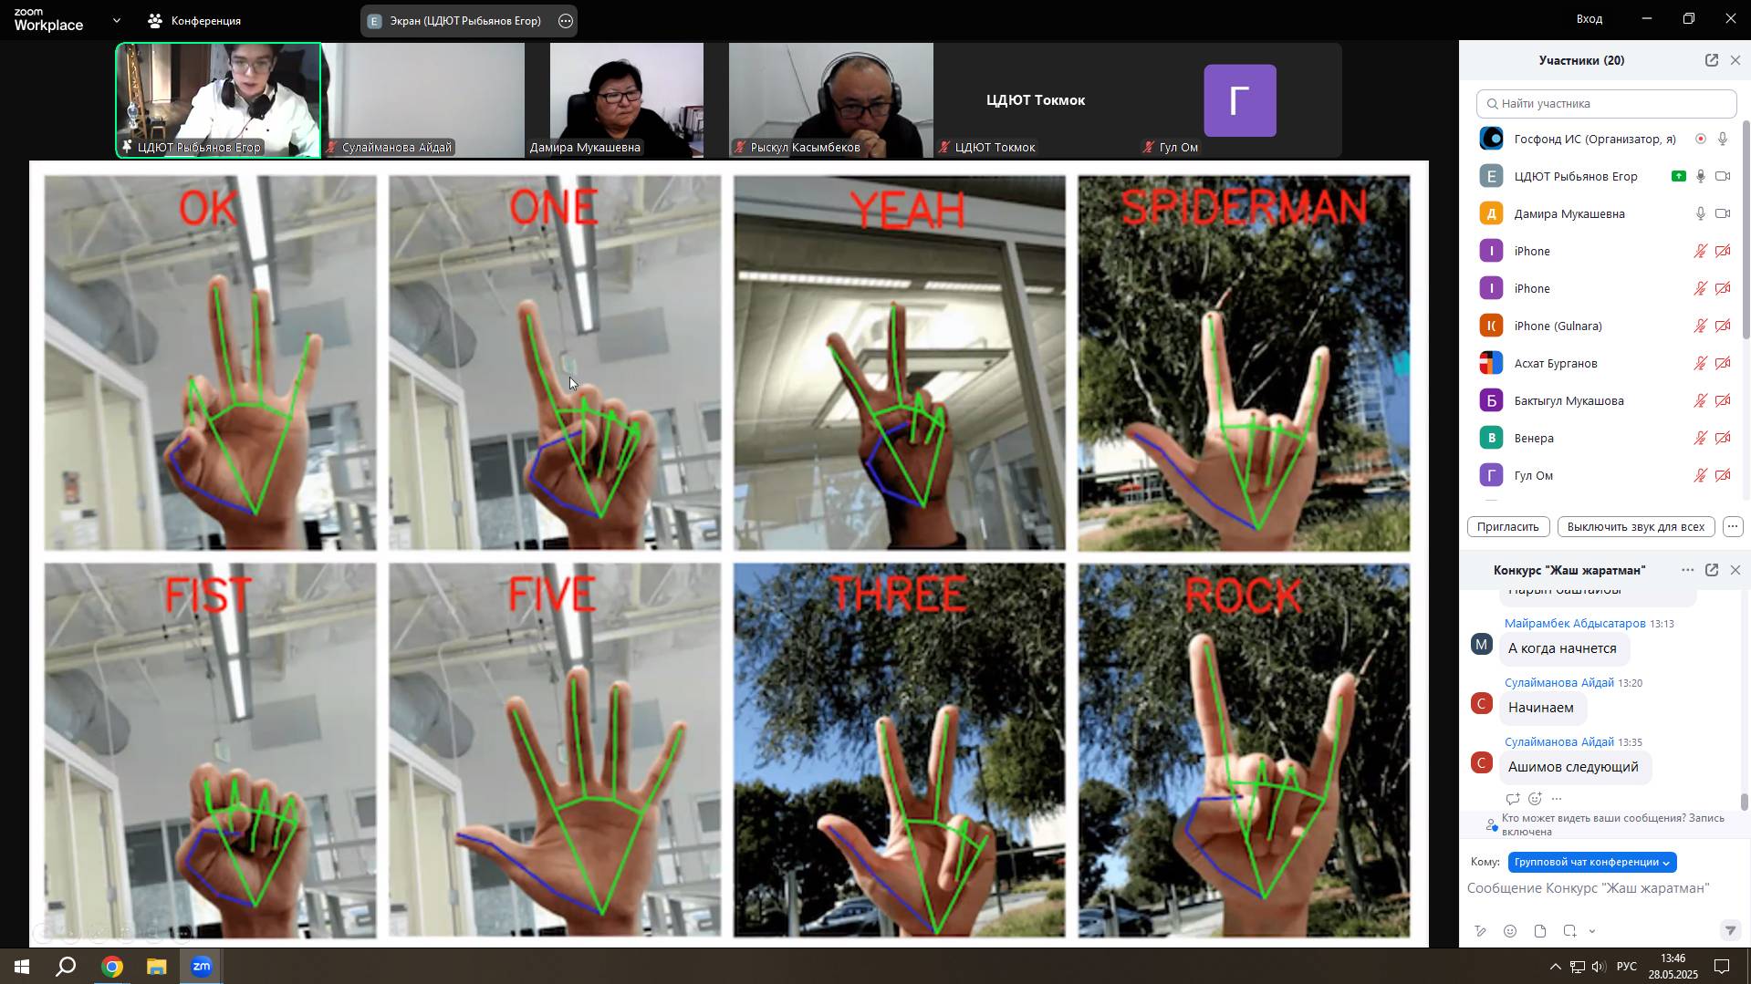
Task: Open the Групповой чат конференции recipient dropdown
Action: point(1591,862)
